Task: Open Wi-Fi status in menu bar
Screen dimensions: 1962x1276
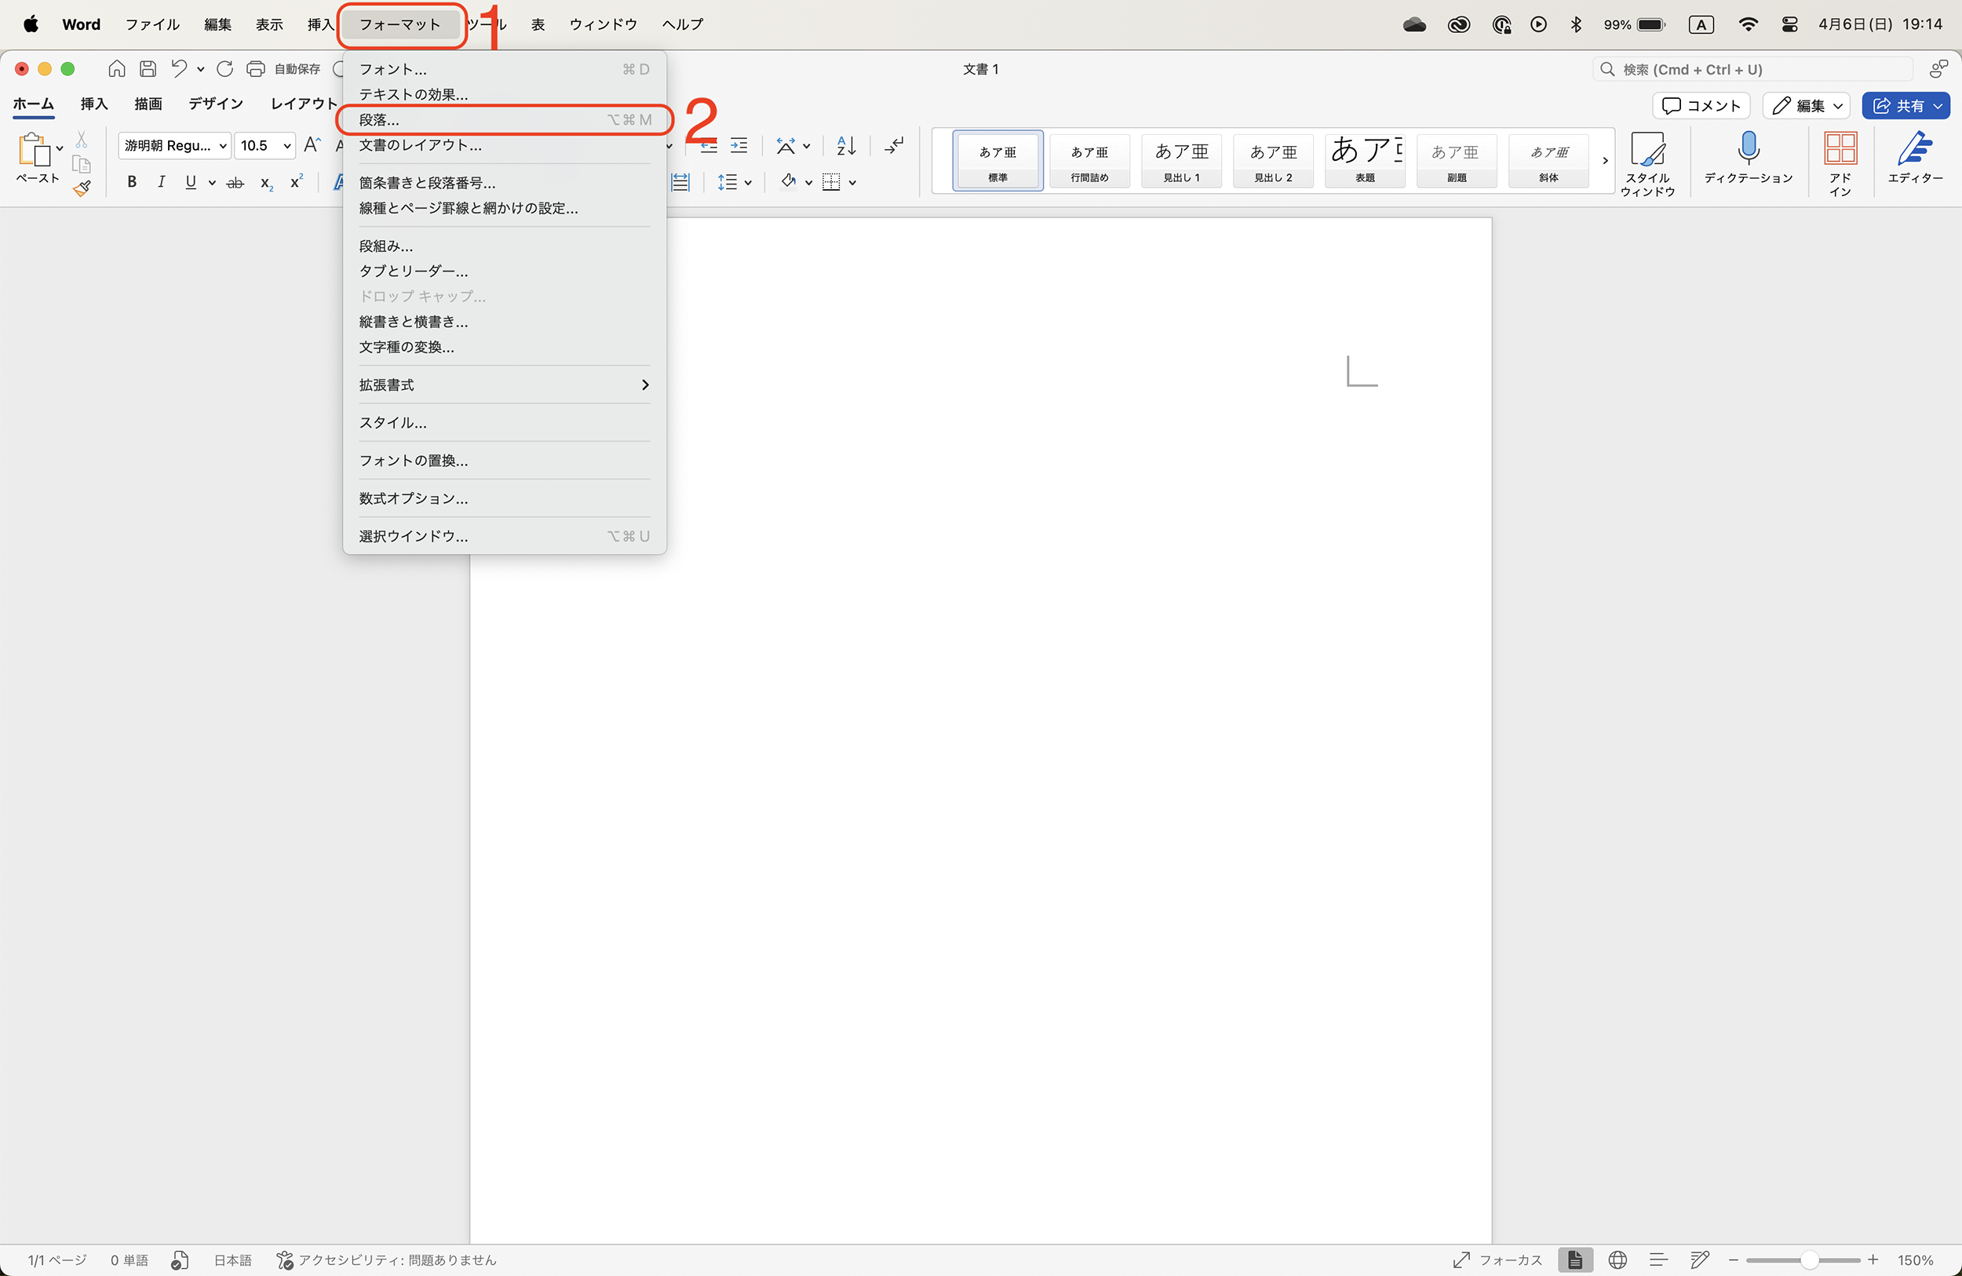Action: [x=1747, y=25]
